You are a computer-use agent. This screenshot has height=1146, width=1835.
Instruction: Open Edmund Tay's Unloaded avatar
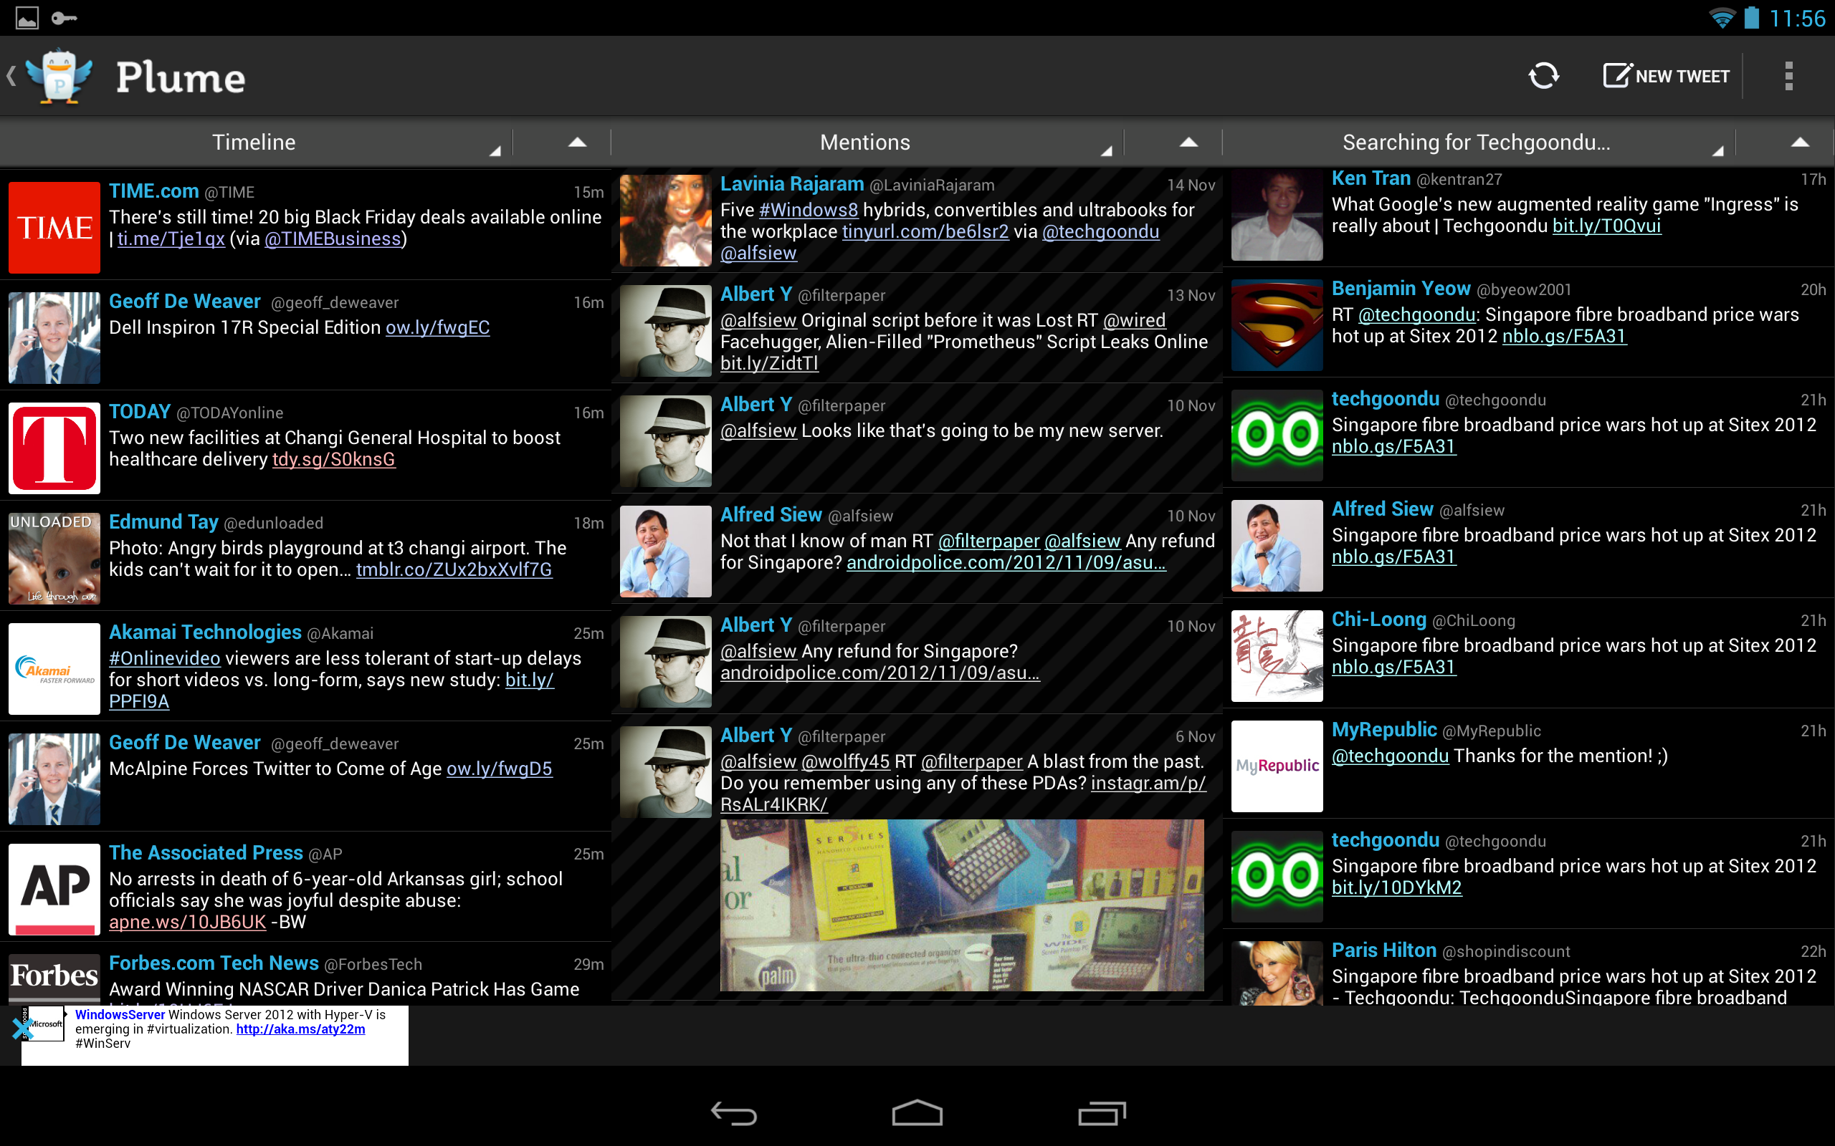tap(54, 558)
